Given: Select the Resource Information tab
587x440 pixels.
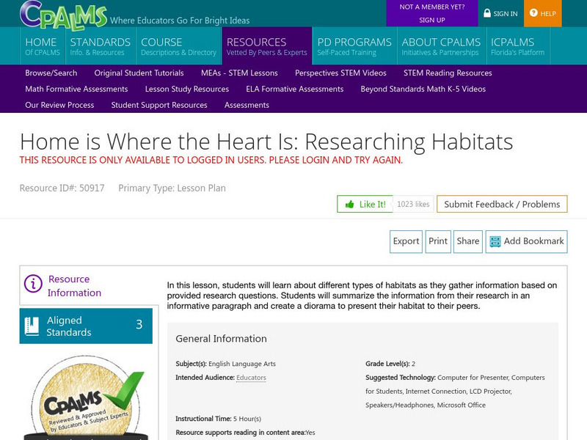Looking at the screenshot, I should tap(89, 286).
